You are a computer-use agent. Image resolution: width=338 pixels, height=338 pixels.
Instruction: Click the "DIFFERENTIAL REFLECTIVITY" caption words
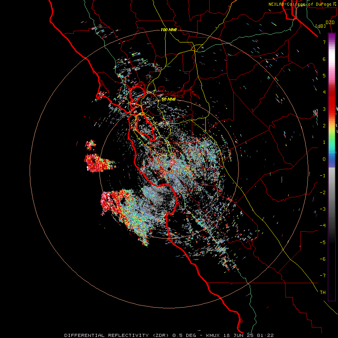107,335
